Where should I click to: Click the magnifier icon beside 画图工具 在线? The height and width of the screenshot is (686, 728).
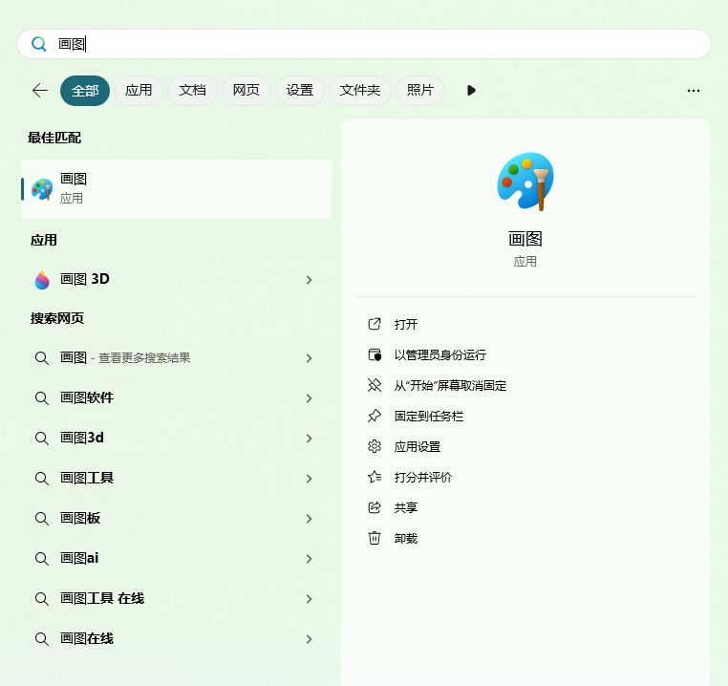click(42, 599)
